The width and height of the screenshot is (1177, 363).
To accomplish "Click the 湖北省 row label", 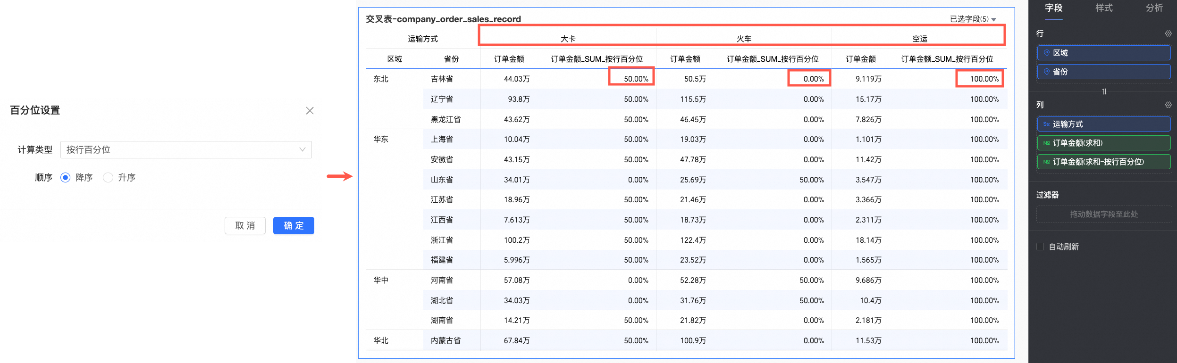I will click(442, 300).
